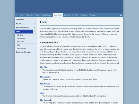Go to the home icon in navbar
139x104 pixels.
17,15
